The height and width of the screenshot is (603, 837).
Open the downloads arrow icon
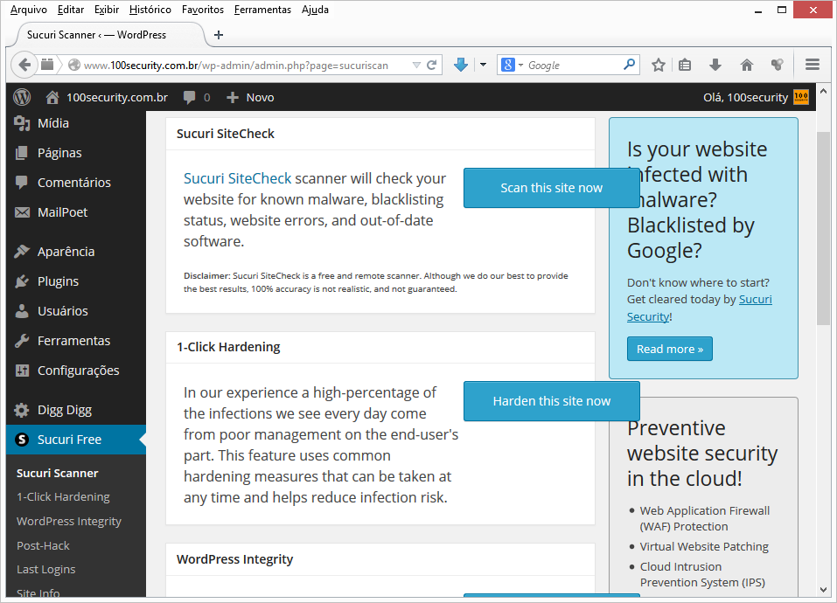click(715, 65)
